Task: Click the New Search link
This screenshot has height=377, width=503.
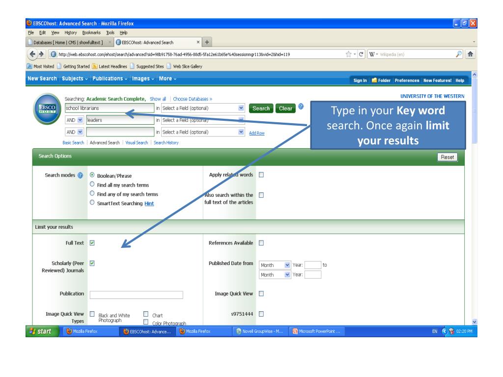Action: pyautogui.click(x=42, y=79)
